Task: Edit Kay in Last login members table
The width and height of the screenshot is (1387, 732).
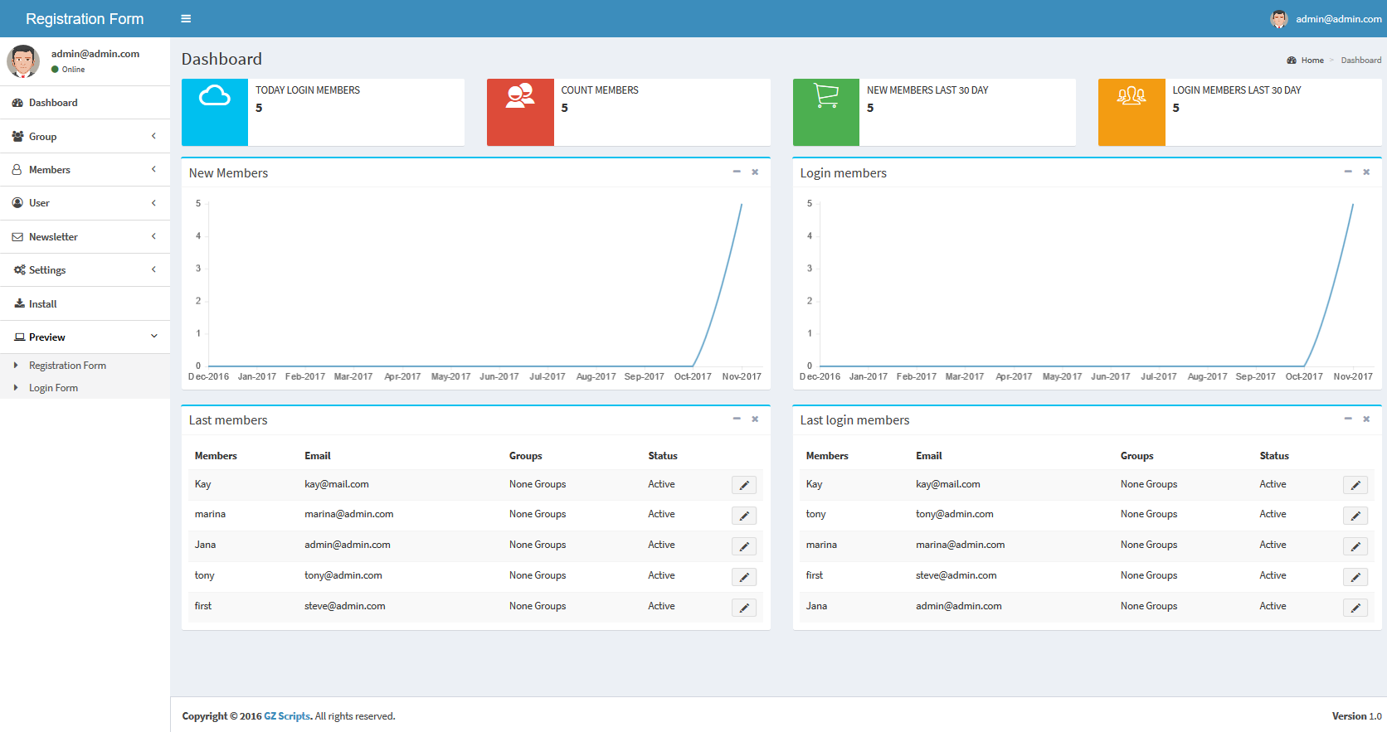Action: [1355, 485]
